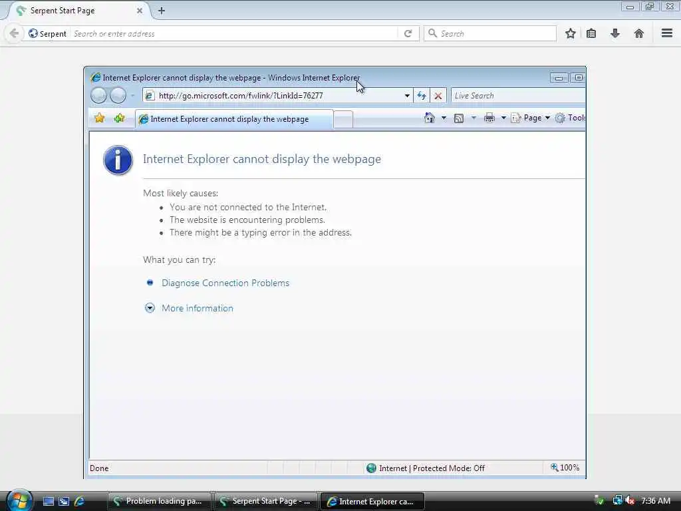Screen dimensions: 681x511
Task: Click the green shield tray icon
Action: (599, 500)
